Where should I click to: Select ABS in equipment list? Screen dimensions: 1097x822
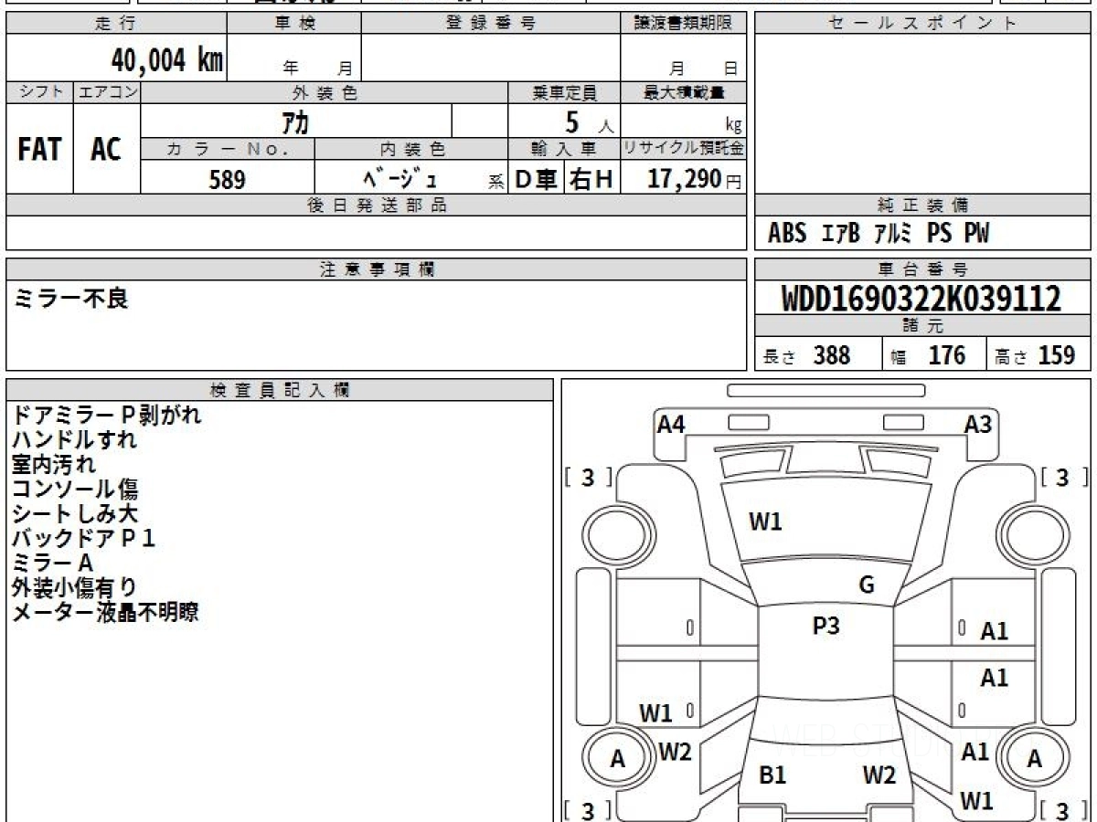pyautogui.click(x=787, y=234)
